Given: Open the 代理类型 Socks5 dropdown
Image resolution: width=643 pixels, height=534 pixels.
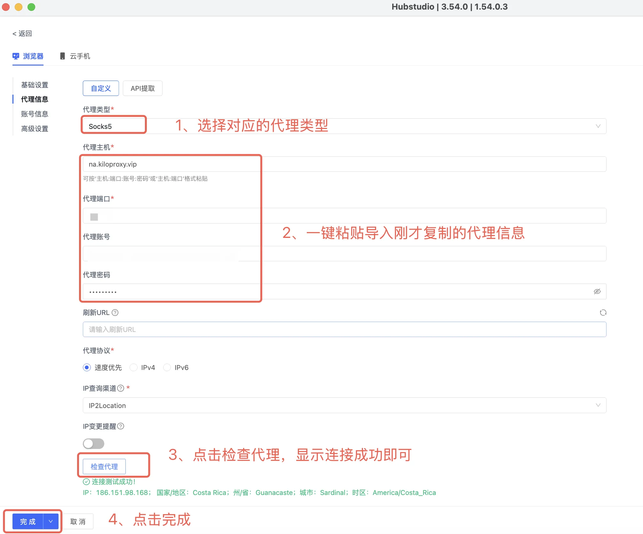Looking at the screenshot, I should (345, 126).
